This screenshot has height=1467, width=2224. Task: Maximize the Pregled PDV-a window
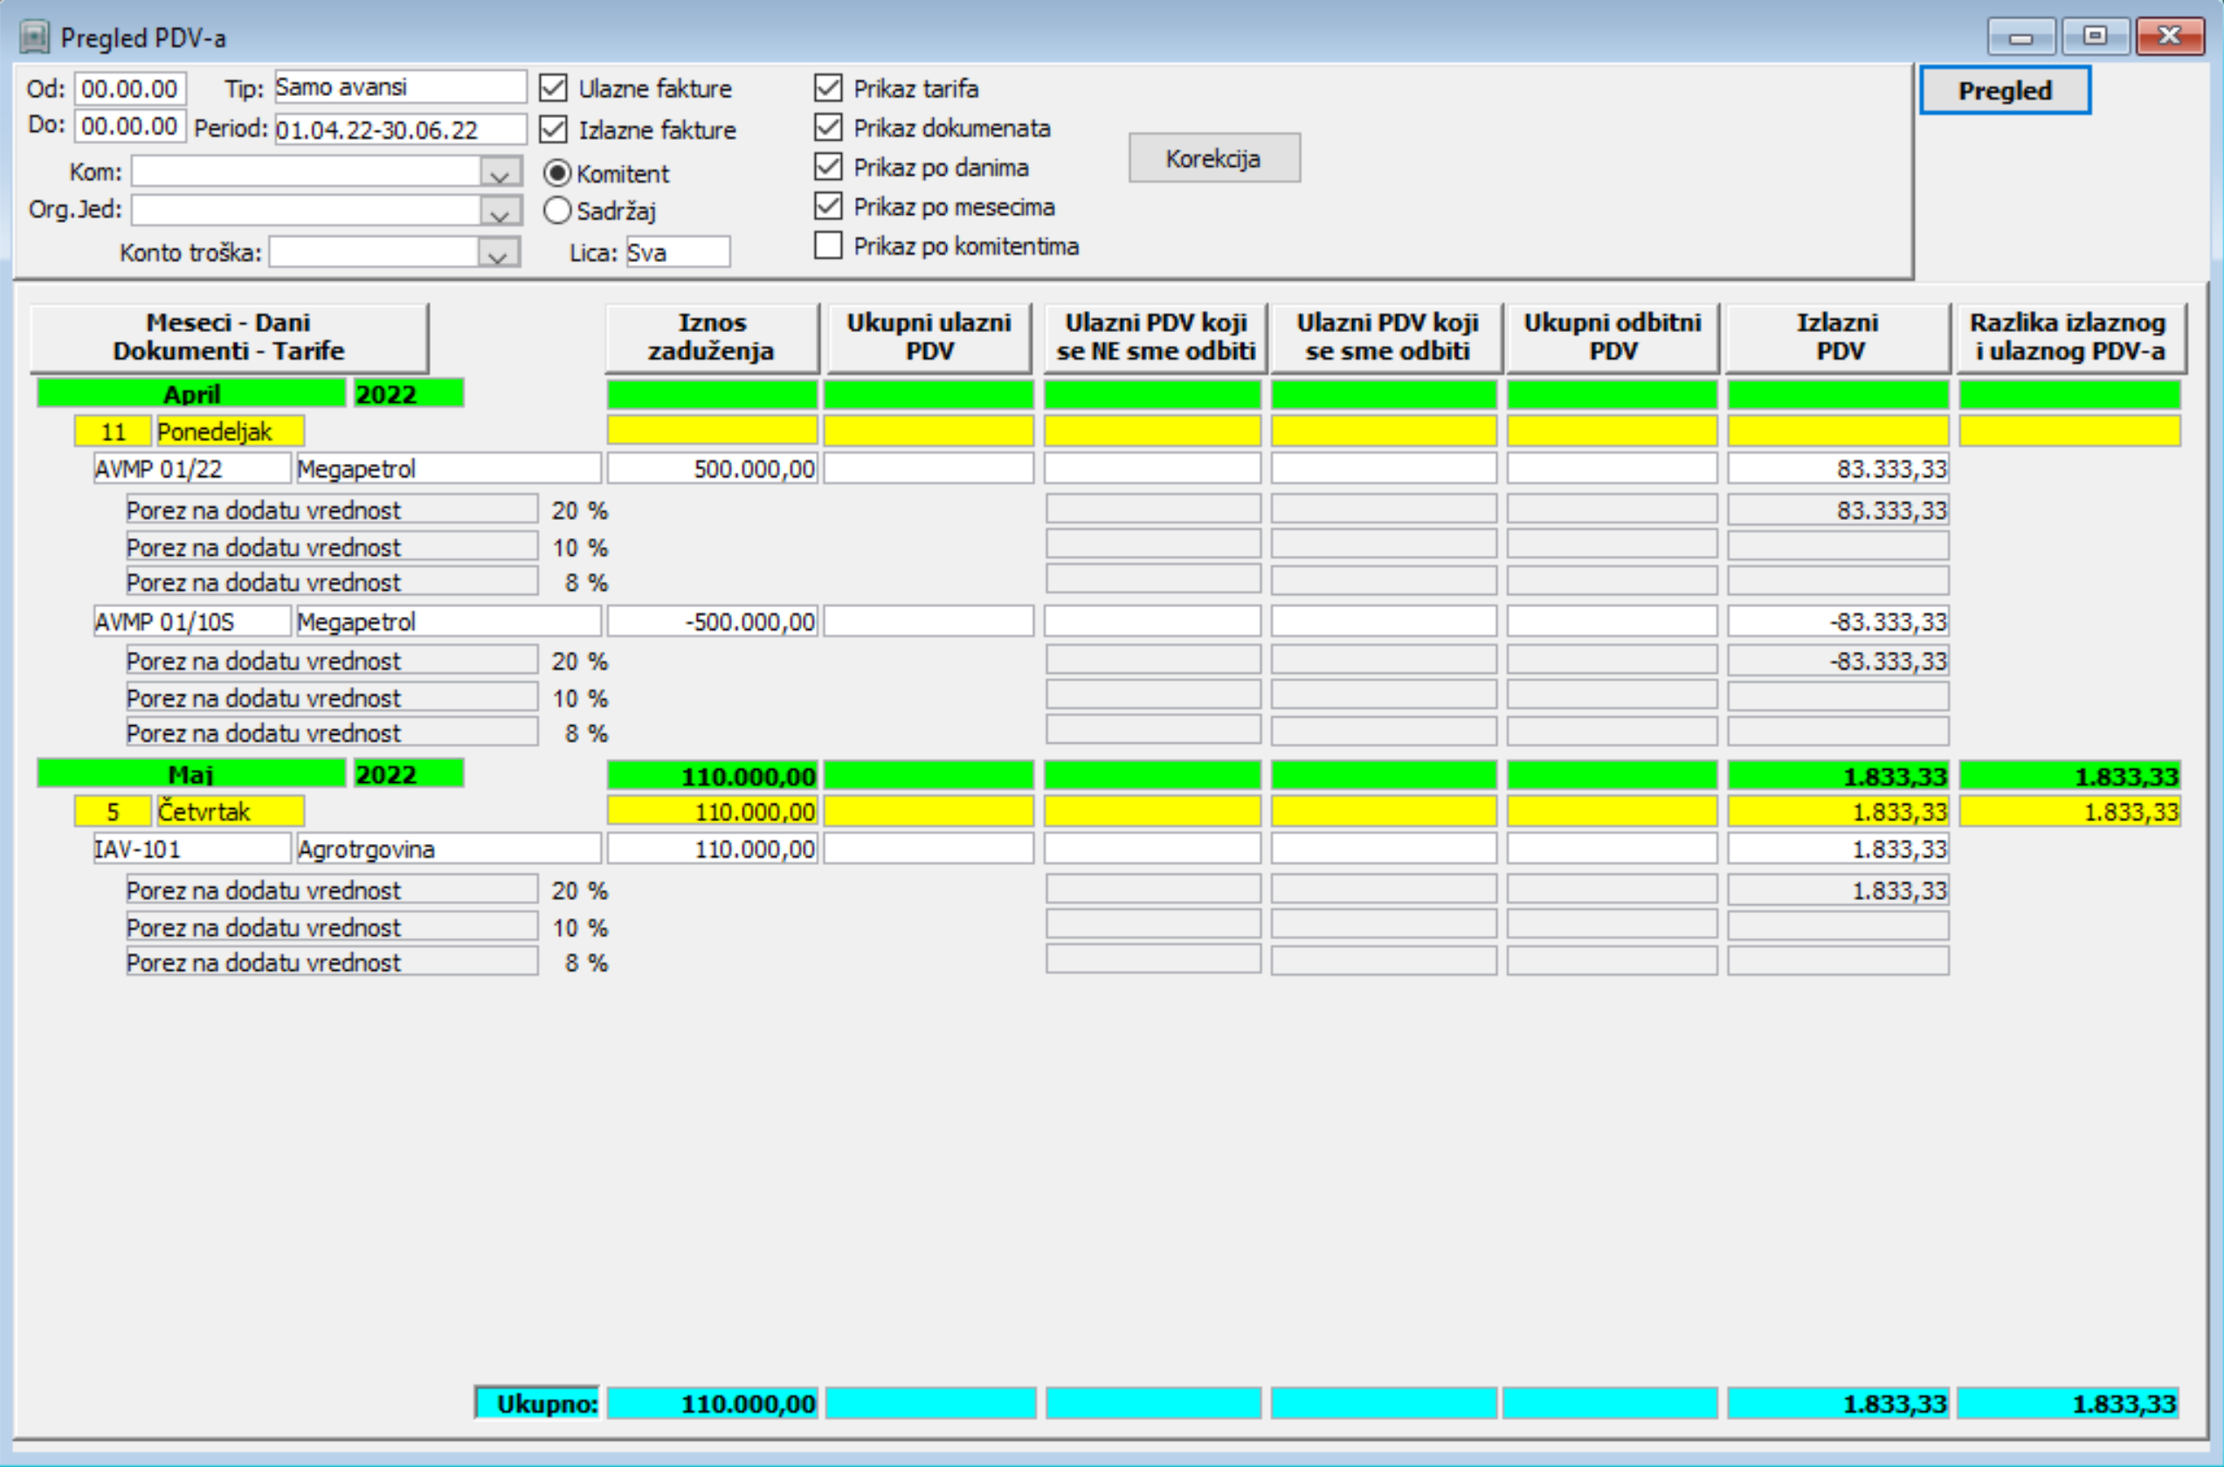tap(2095, 38)
